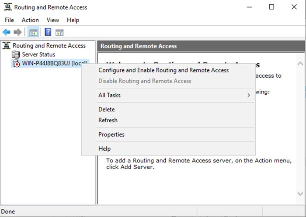Toggle the Show/Hide Console Tree icon
This screenshot has width=306, height=217.
tap(33, 32)
